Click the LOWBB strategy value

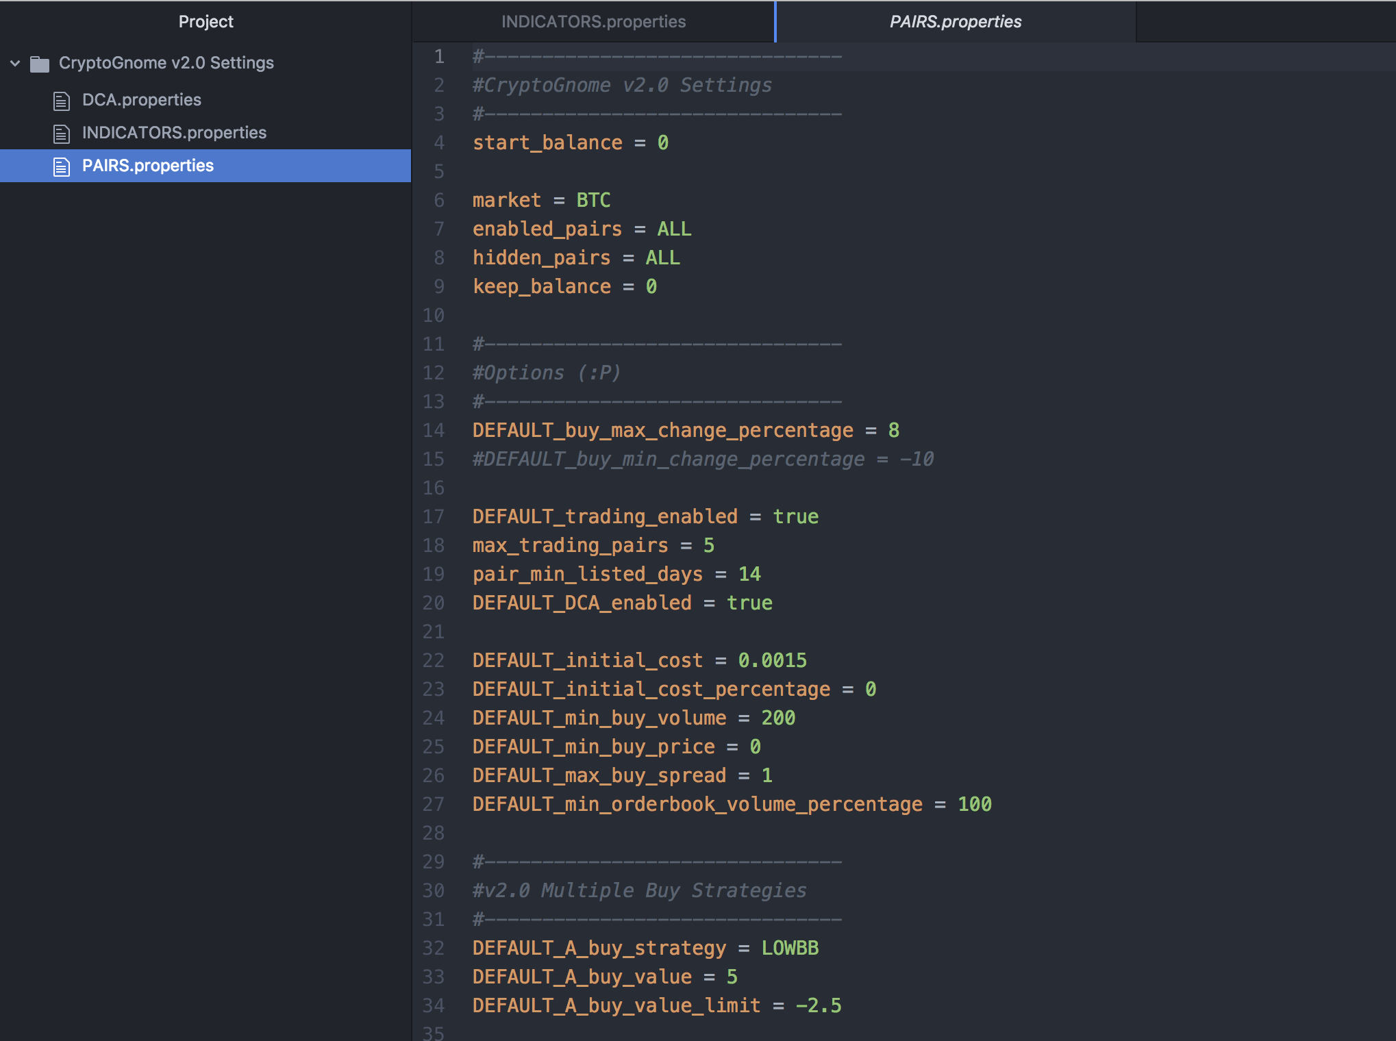pos(790,949)
